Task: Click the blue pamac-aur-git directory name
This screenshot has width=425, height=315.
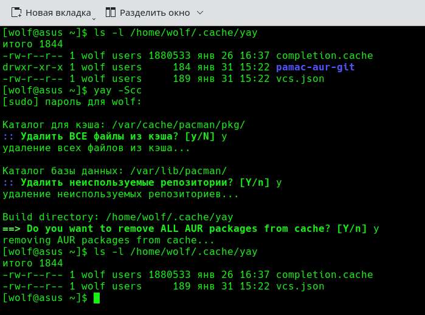Action: (x=315, y=67)
